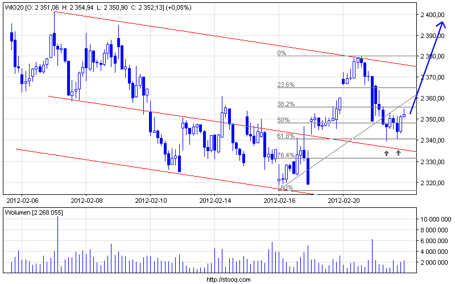
Task: Click the 10 000 000 volume axis label
Action: point(436,219)
